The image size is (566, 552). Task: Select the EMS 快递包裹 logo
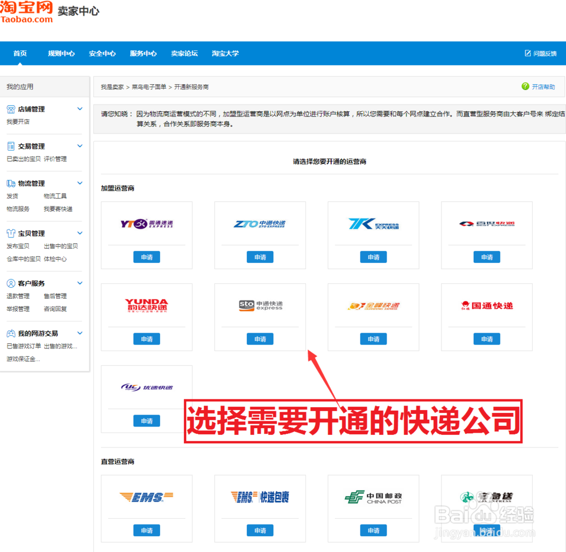click(x=260, y=497)
